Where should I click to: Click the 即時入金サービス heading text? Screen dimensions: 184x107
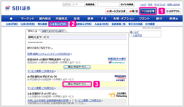tap(39, 37)
